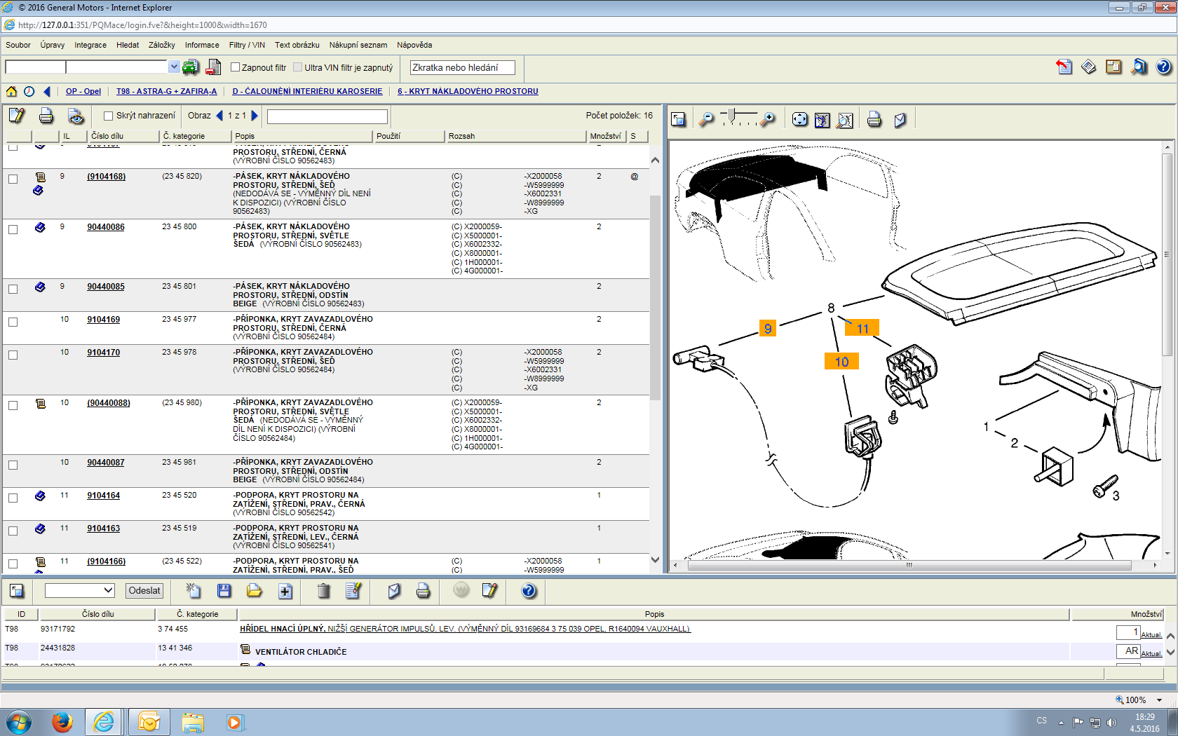The width and height of the screenshot is (1178, 736).
Task: Open part number link 9104169
Action: pyautogui.click(x=103, y=320)
